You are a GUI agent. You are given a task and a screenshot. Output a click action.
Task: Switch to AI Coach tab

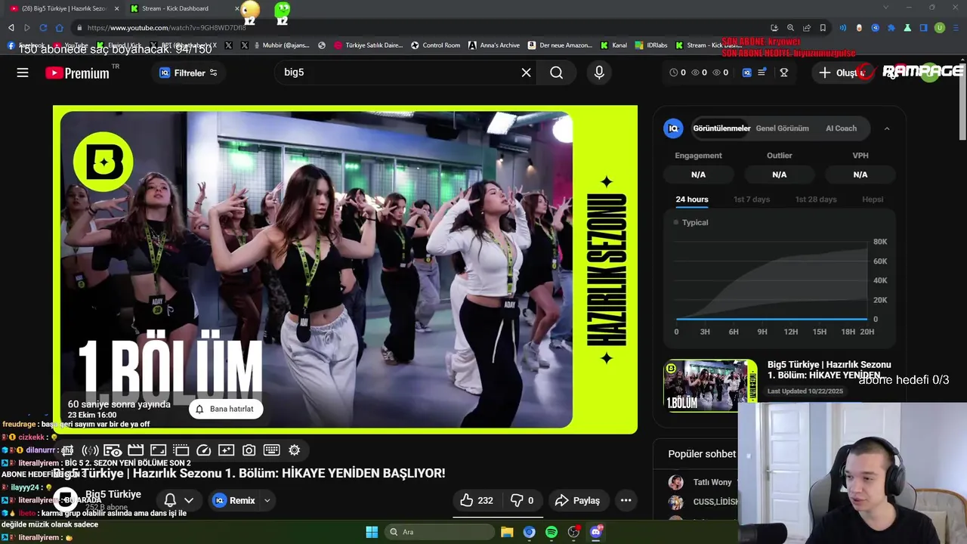coord(841,128)
